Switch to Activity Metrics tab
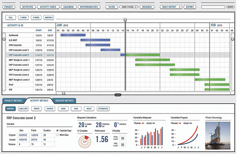Viewport: 237px width, 154px height. (39, 101)
